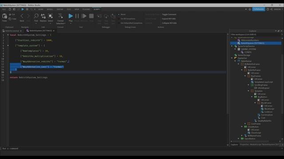Image resolution: width=284 pixels, height=159 pixels.
Task: Collapse the RebirthSystem_Settings fold on line 1
Action: (8, 35)
